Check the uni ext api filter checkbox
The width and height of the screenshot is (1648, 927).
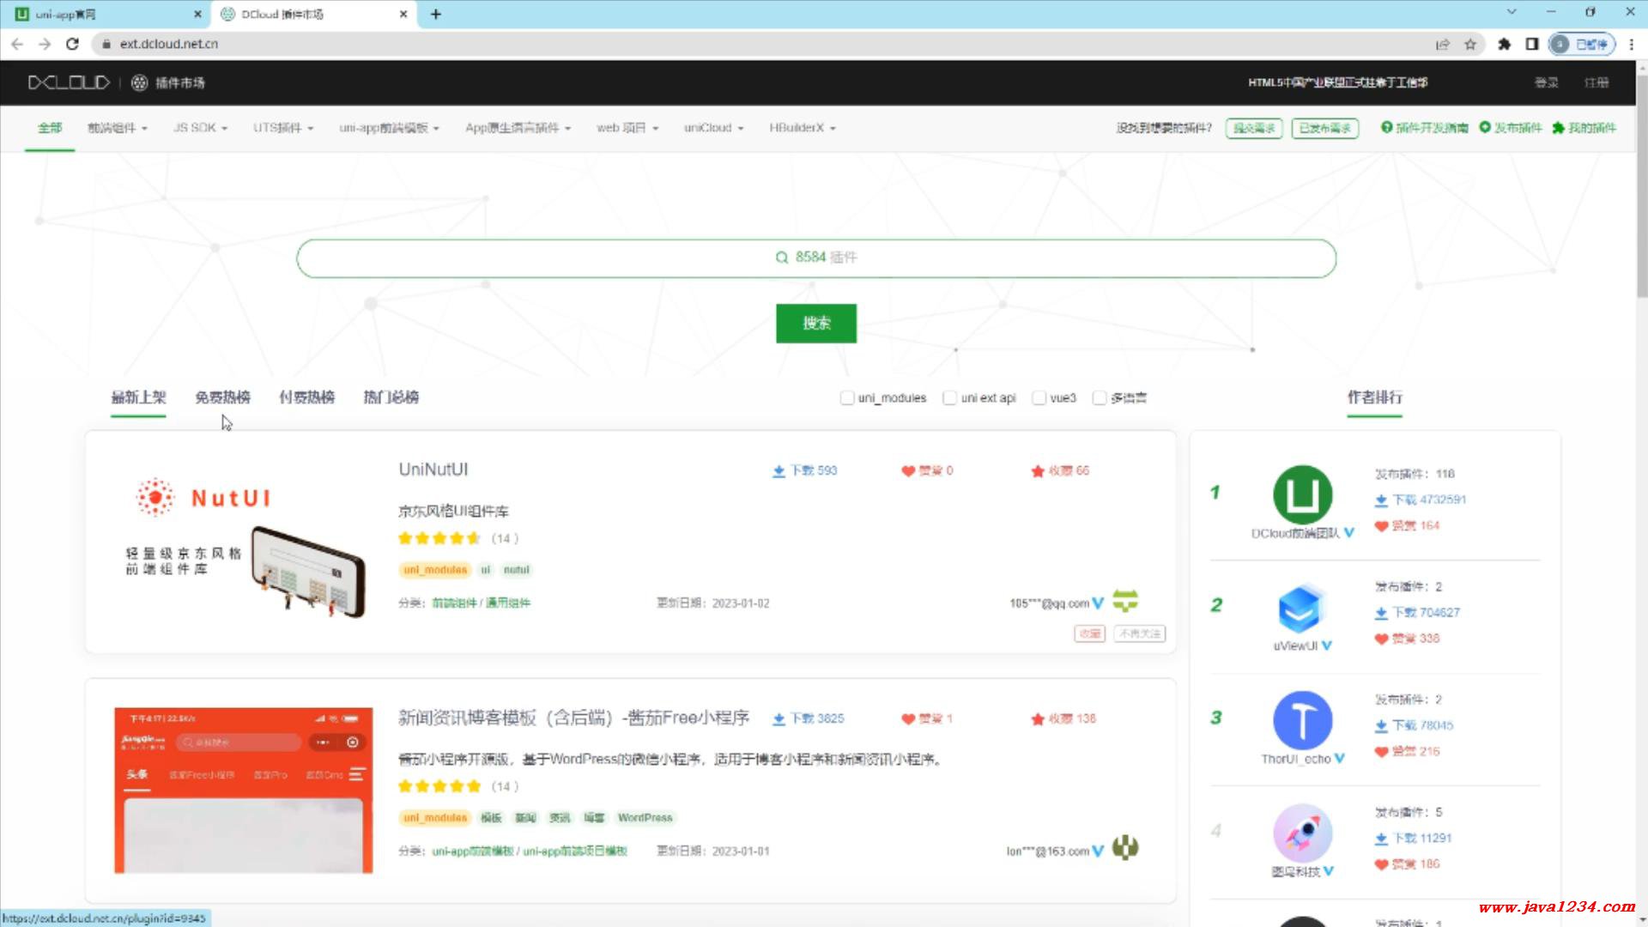click(x=949, y=397)
